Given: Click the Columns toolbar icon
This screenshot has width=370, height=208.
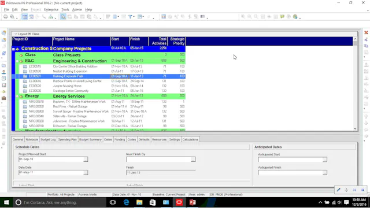Looking at the screenshot, I should coord(114,17).
